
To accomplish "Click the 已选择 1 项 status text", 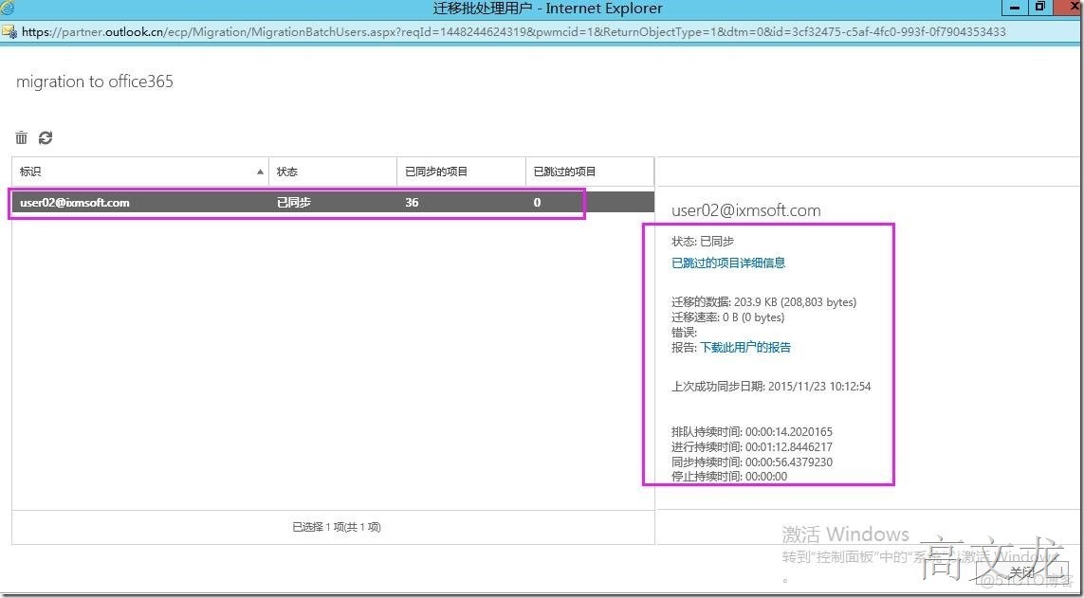I will (x=337, y=527).
